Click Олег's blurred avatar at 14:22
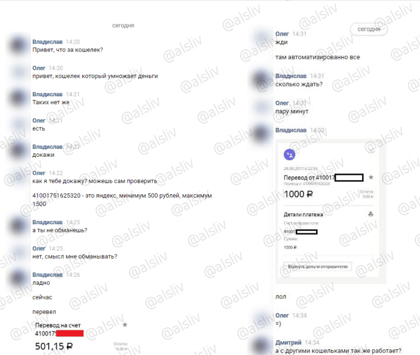Screen dimensions: 420x355 [x=18, y=176]
